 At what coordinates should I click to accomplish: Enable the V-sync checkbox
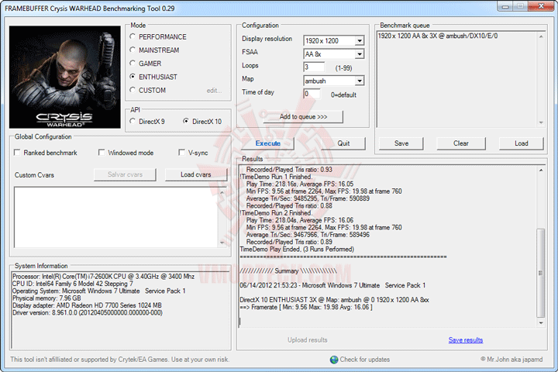coord(181,153)
